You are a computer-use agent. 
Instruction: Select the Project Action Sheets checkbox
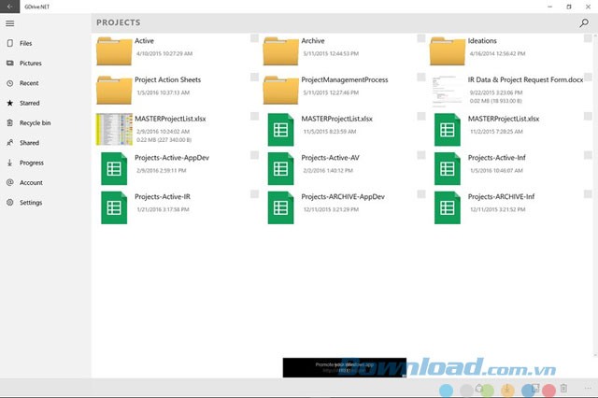[x=254, y=77]
